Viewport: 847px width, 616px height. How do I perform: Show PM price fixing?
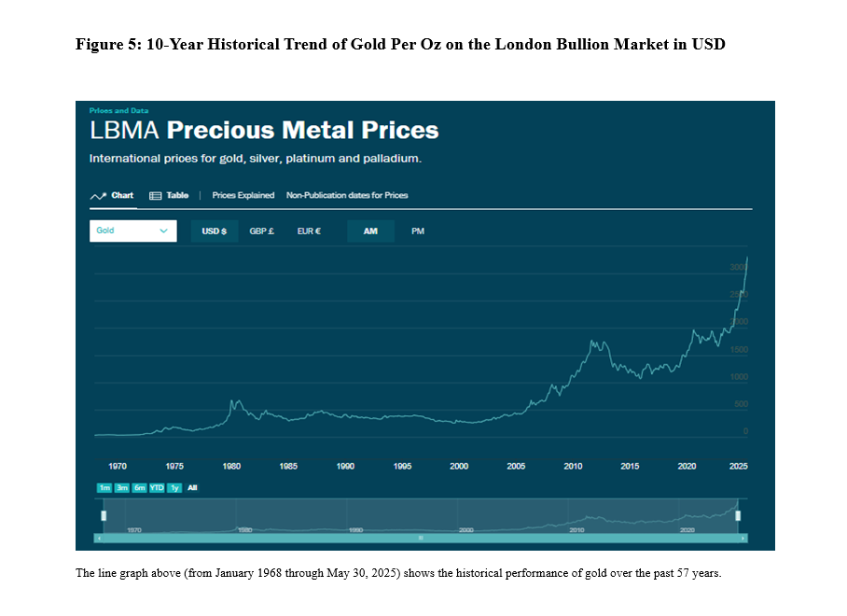click(x=418, y=231)
